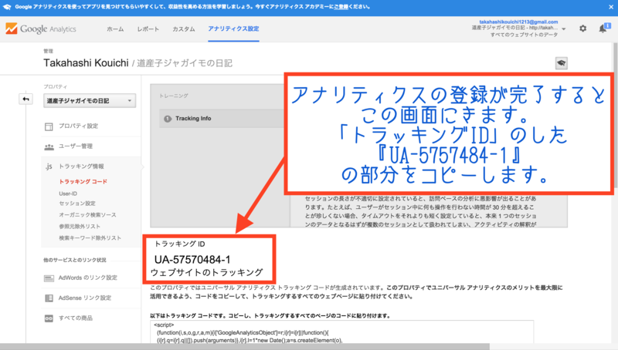The width and height of the screenshot is (618, 350).
Task: Switch to the カスタム tab
Action: click(x=184, y=29)
